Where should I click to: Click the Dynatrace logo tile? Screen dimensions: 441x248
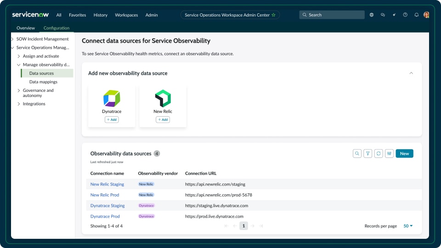(x=112, y=98)
